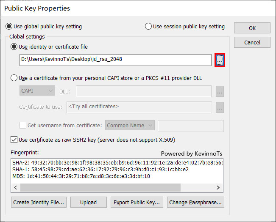Viewport: 276px width, 222px height.
Task: Check Get username from certificate box
Action: point(23,125)
